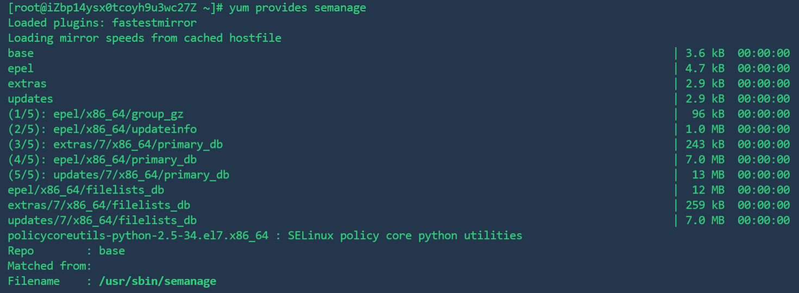The width and height of the screenshot is (799, 293).
Task: Select the 'extras' repository name
Action: tap(27, 84)
